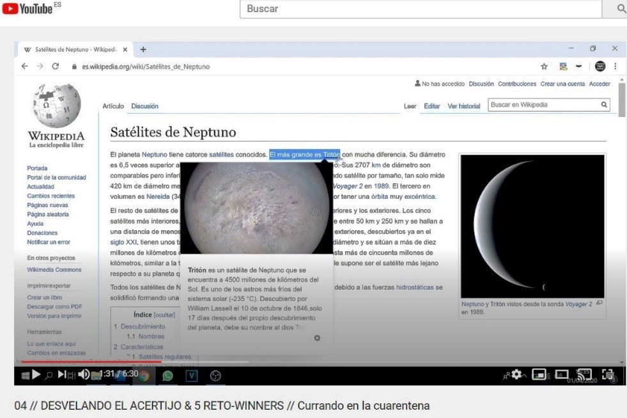Toggle theater mode in the player
Viewport: 627px width, 418px height.
click(562, 375)
